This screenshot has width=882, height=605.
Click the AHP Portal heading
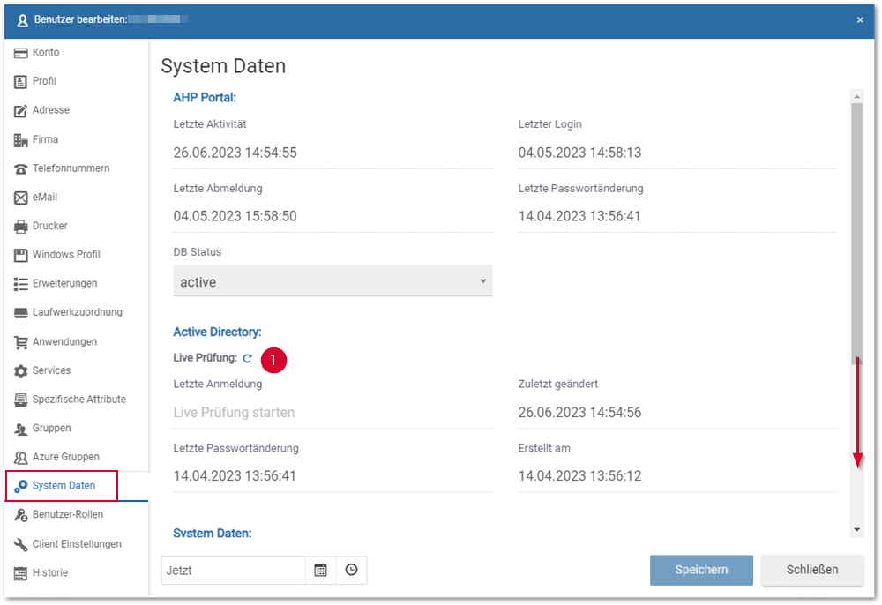point(205,98)
